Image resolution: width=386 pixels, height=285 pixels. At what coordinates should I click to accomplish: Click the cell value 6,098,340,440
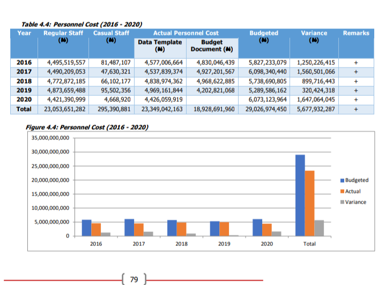268,72
